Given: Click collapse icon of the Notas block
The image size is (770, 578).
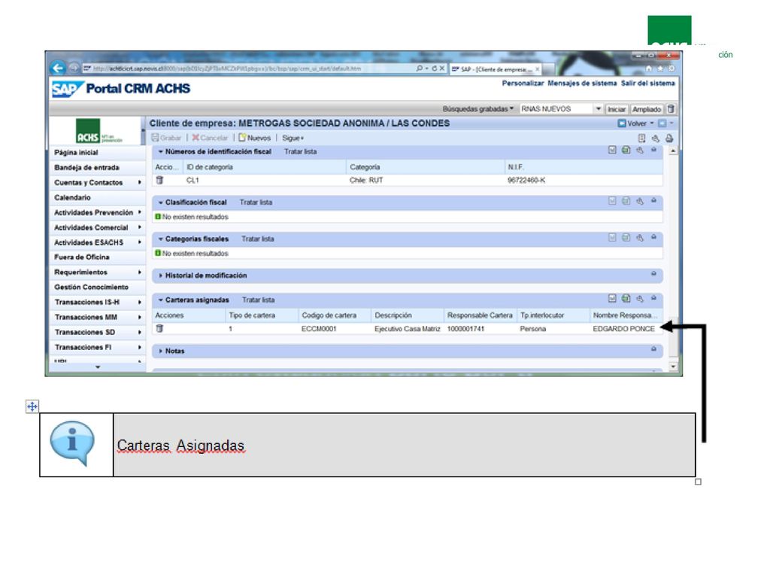Looking at the screenshot, I should pos(653,349).
